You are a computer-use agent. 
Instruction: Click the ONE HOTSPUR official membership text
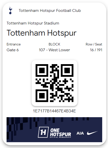click(x=61, y=133)
